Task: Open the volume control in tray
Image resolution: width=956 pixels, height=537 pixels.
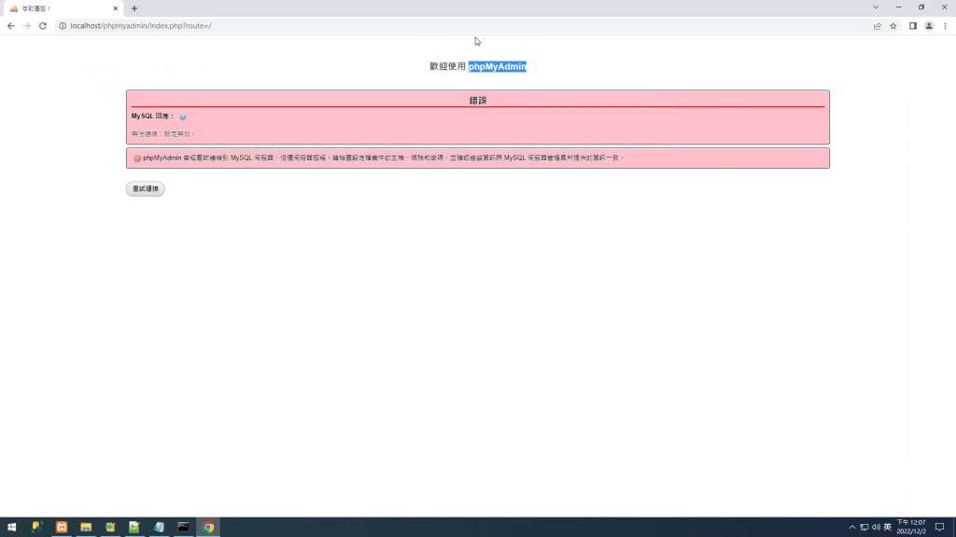Action: coord(876,527)
